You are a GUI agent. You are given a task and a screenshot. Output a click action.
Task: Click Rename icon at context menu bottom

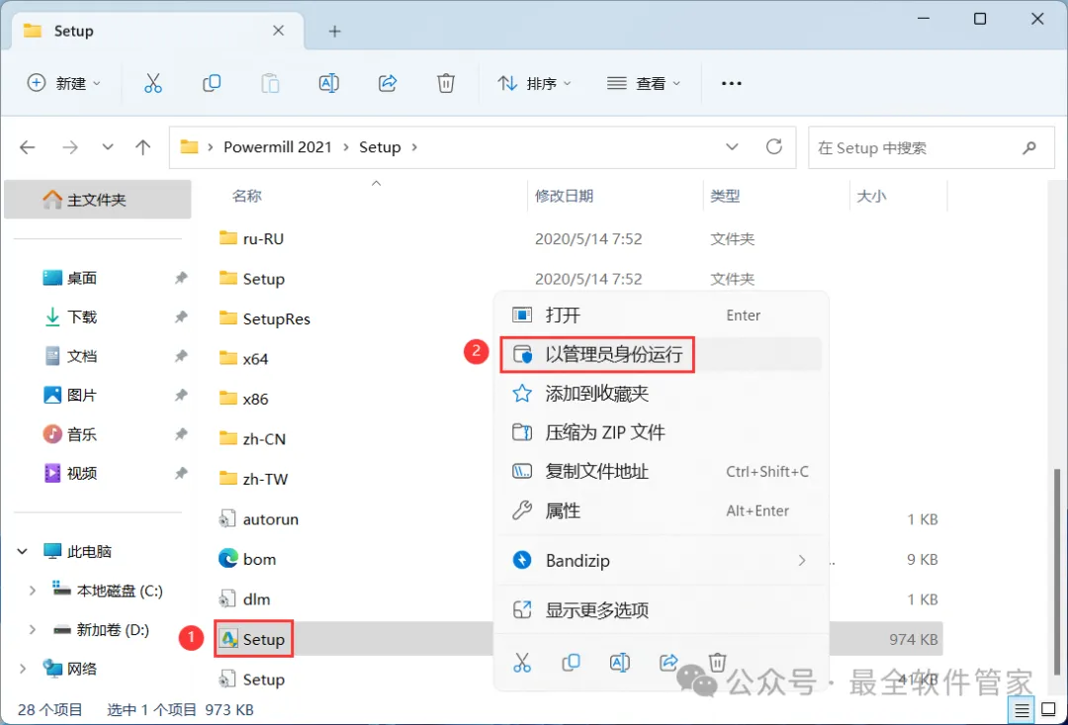pos(620,663)
